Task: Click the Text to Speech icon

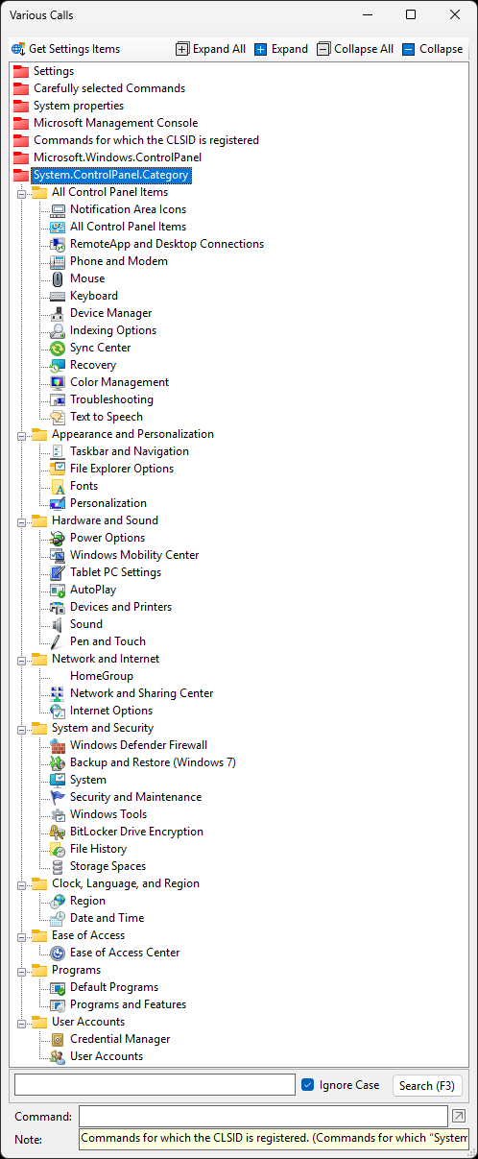Action: 58,417
